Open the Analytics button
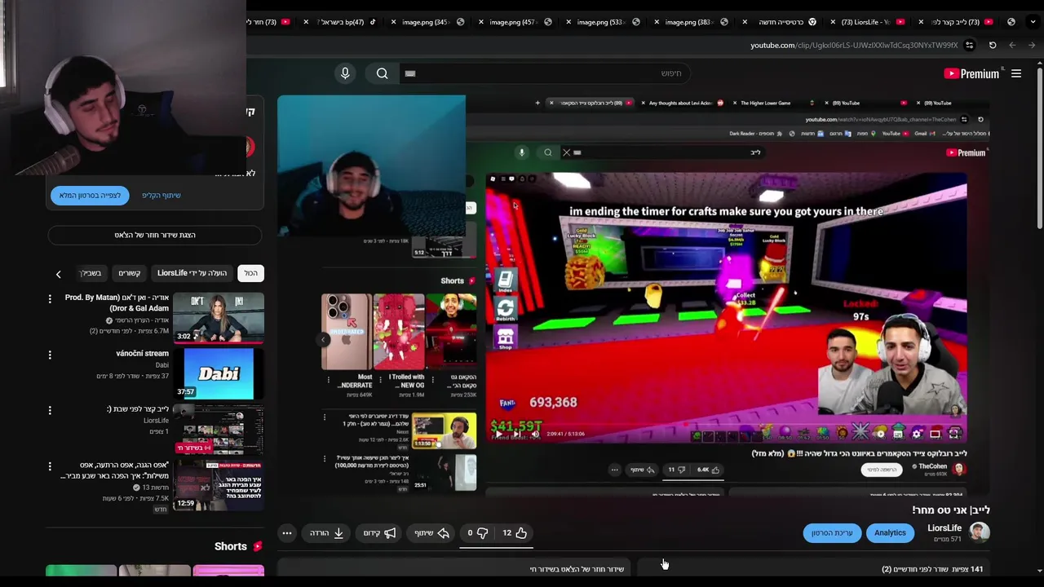The height and width of the screenshot is (587, 1044). (x=890, y=532)
